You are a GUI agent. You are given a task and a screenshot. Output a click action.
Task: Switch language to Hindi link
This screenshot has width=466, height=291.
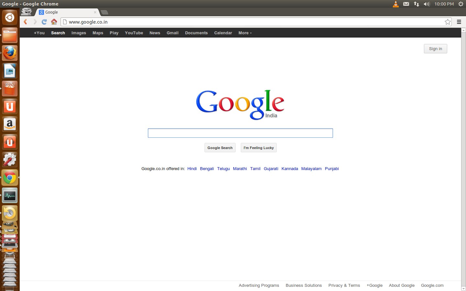pyautogui.click(x=192, y=169)
